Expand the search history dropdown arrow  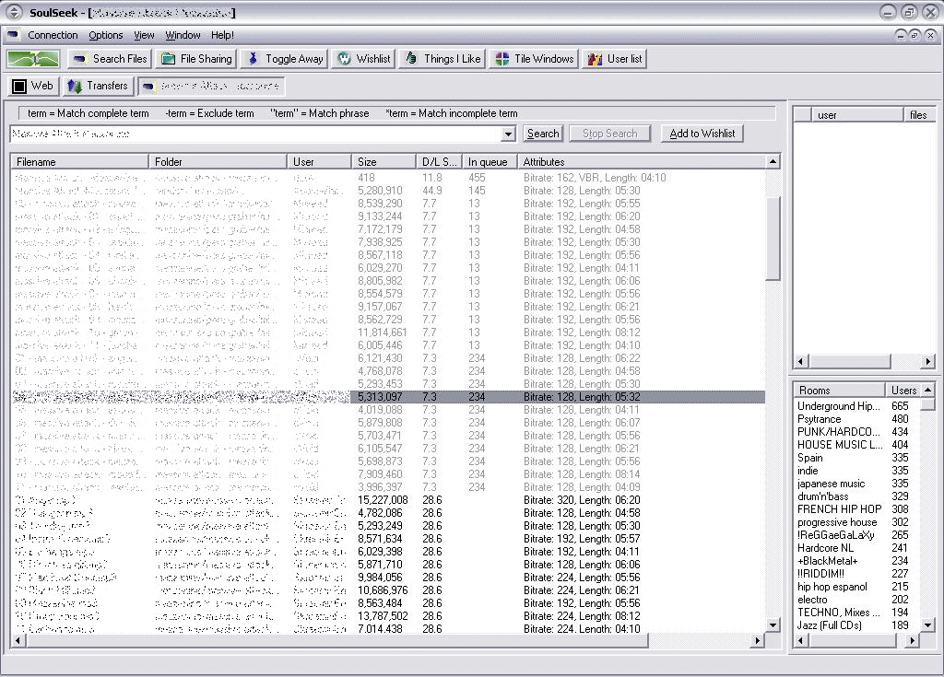pyautogui.click(x=508, y=134)
